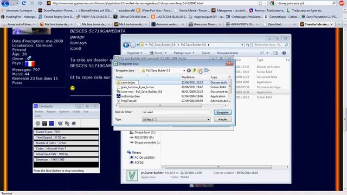This screenshot has width=347, height=195.
Task: Click Explorer back arrow button
Action: coord(126,45)
